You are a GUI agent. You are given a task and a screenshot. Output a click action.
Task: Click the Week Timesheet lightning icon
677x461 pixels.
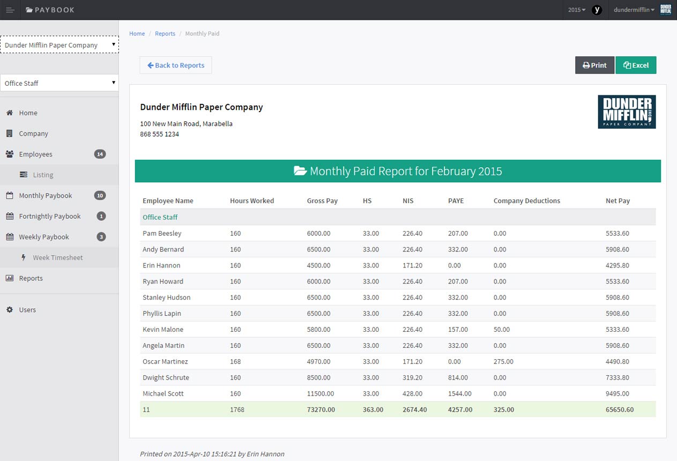[x=23, y=257]
